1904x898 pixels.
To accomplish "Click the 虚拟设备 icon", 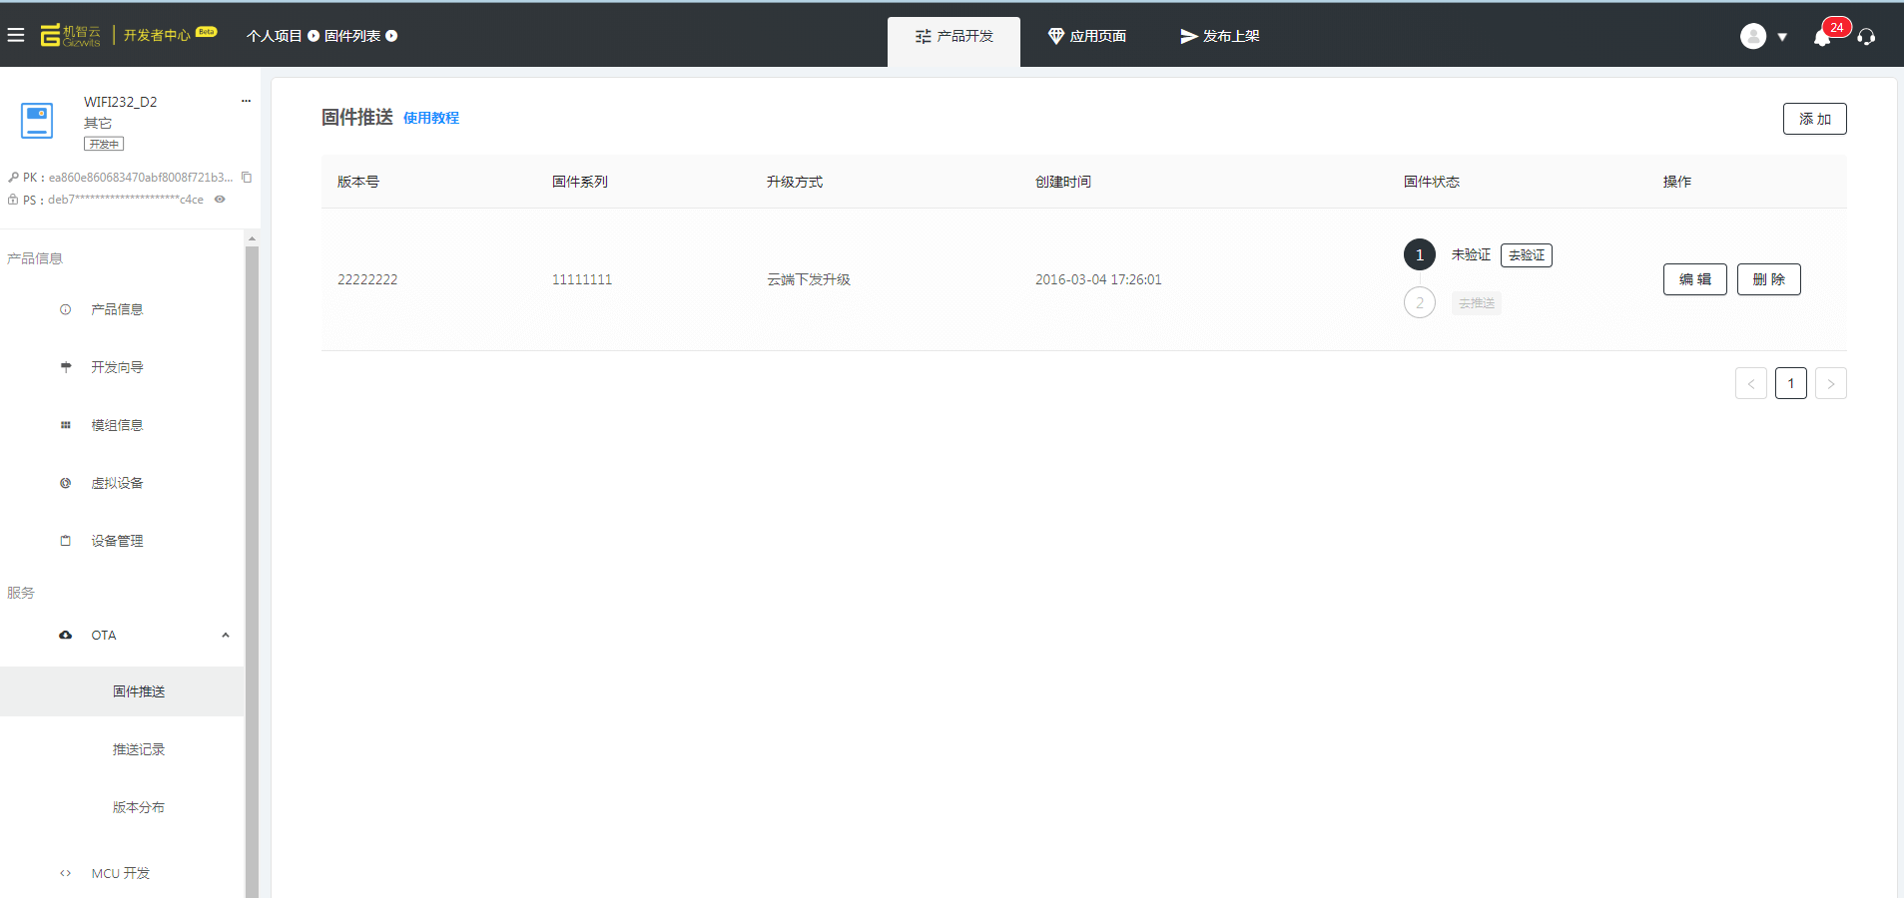I will [x=66, y=483].
